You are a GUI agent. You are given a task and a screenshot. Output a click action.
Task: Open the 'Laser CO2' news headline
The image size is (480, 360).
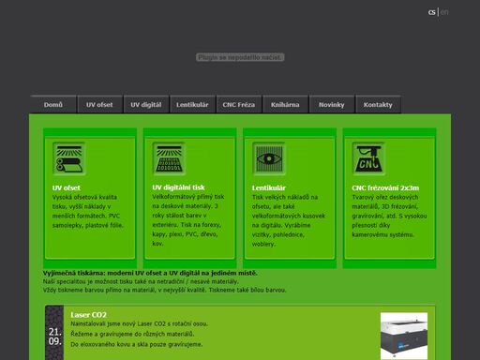pos(88,315)
